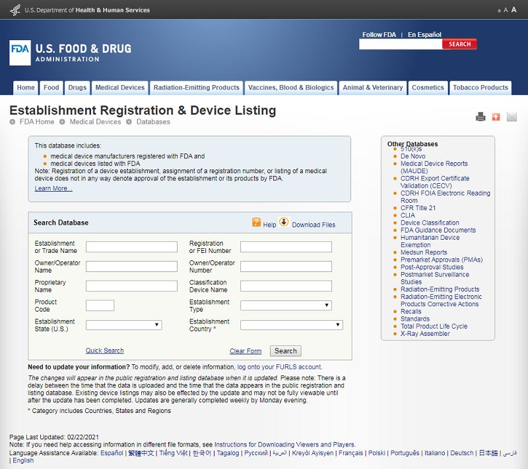Click the FDA logo

(20, 53)
